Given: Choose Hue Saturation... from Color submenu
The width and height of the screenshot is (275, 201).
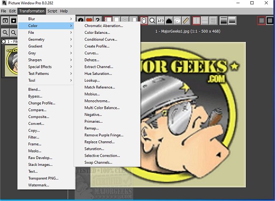Looking at the screenshot, I should (99, 74).
